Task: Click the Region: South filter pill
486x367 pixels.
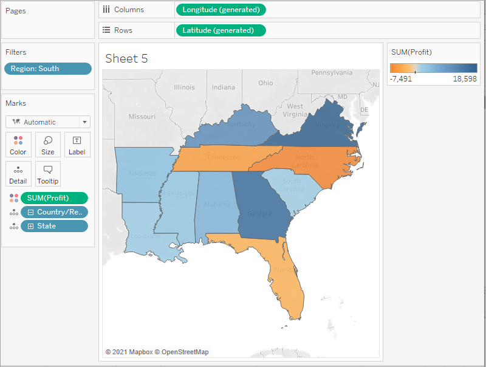Action: (x=47, y=69)
